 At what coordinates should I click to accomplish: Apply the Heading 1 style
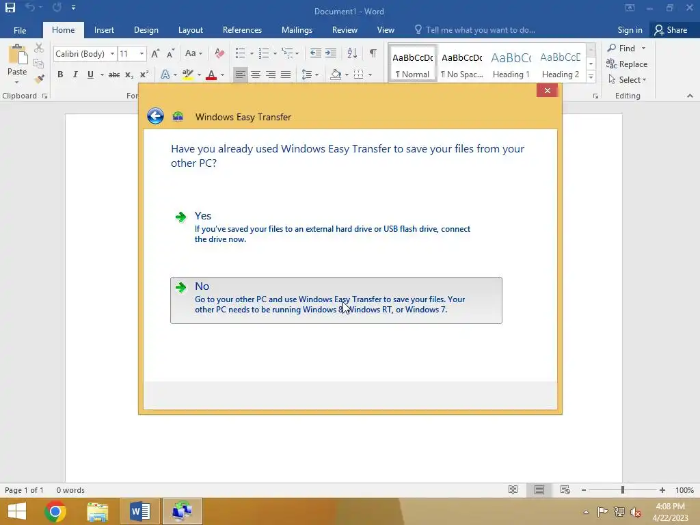pos(511,64)
